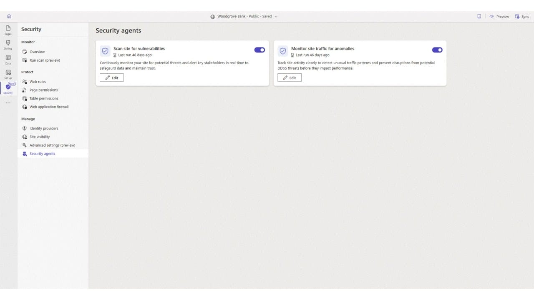Select Web application firewall in the sidebar
Screen dimensions: 534x300
(48, 107)
